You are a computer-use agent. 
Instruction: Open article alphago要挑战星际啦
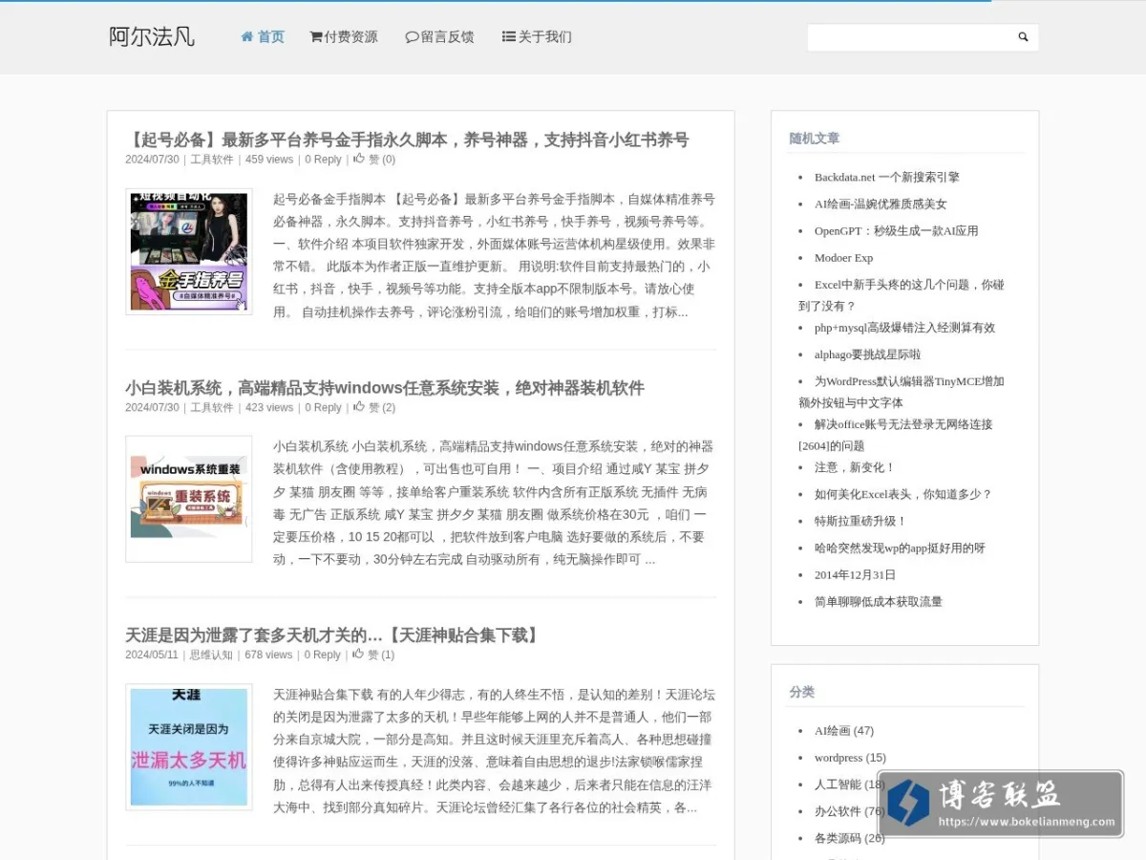click(x=867, y=354)
